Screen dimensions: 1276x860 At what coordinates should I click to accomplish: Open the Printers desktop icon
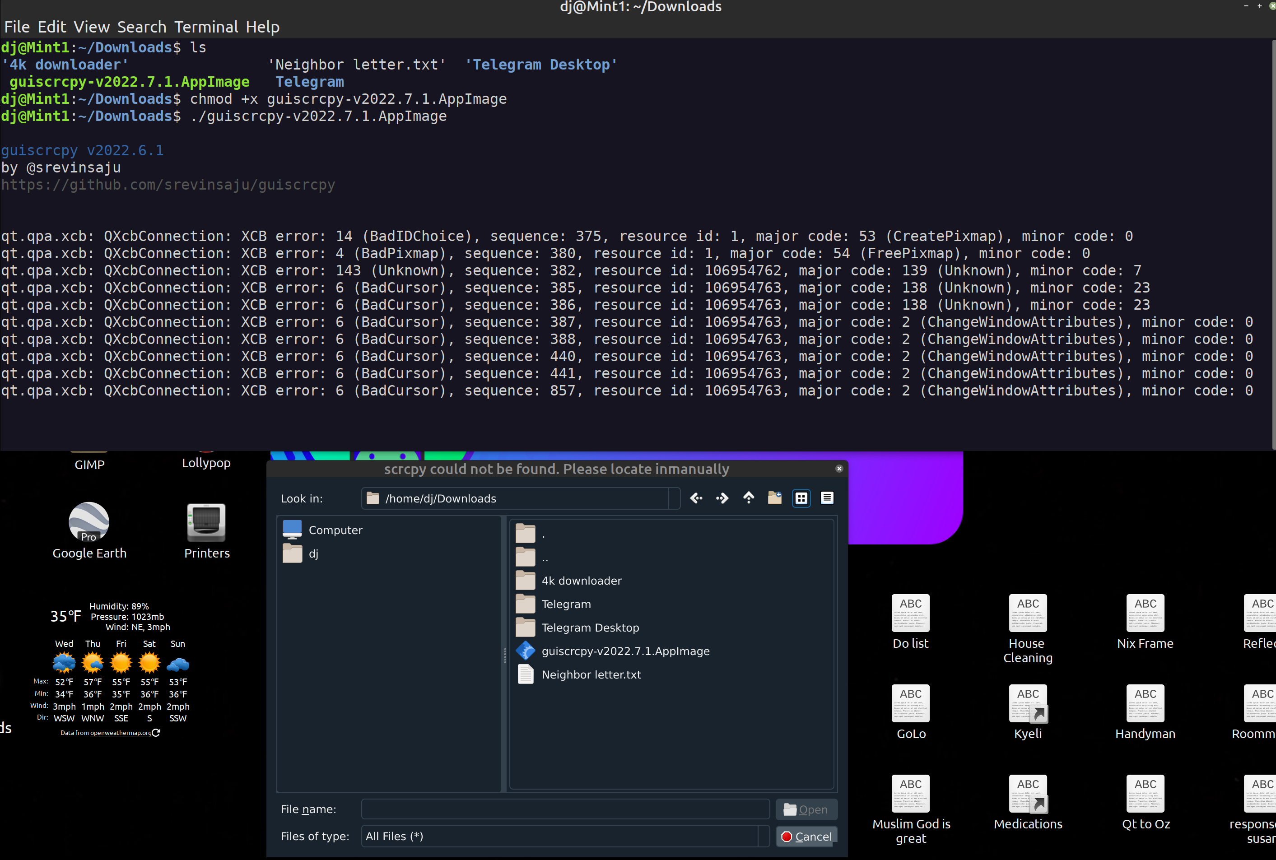tap(206, 522)
